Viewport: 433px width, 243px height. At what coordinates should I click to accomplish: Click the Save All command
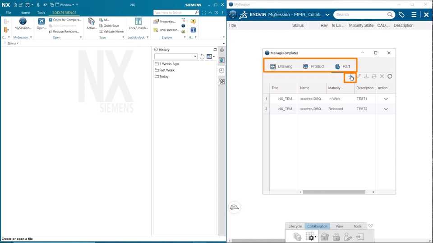[104, 20]
